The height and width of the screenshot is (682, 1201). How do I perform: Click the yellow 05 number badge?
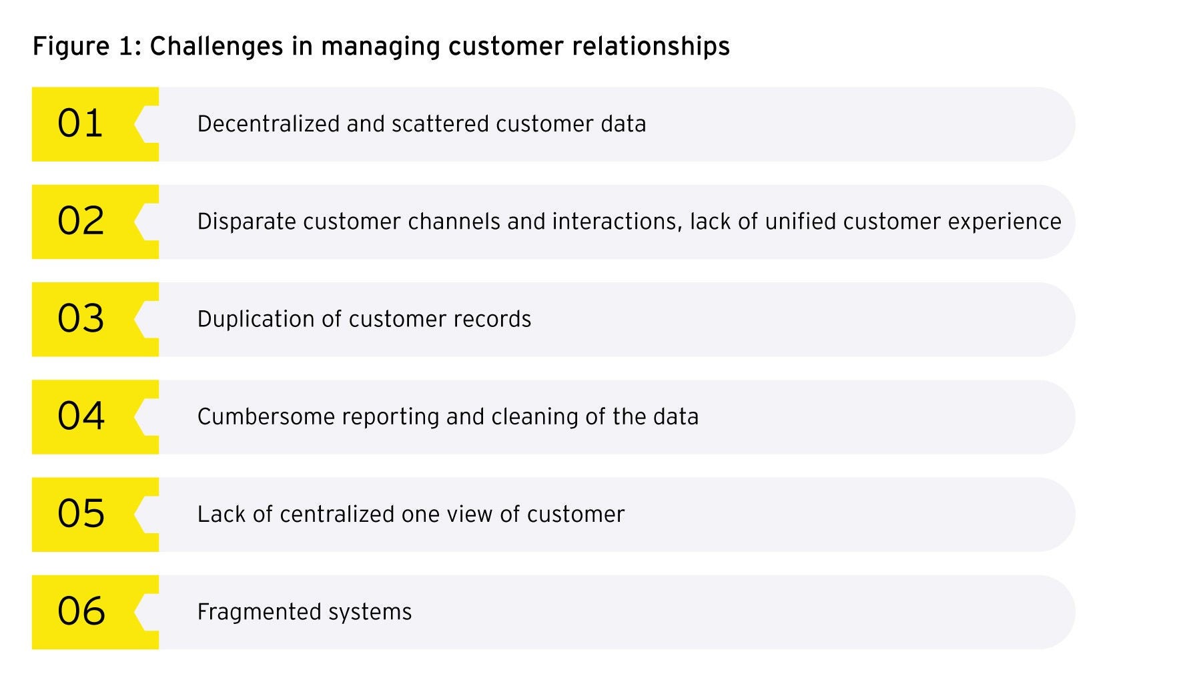coord(81,515)
